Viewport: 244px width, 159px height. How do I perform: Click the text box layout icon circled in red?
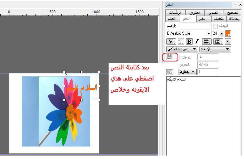tap(170, 57)
